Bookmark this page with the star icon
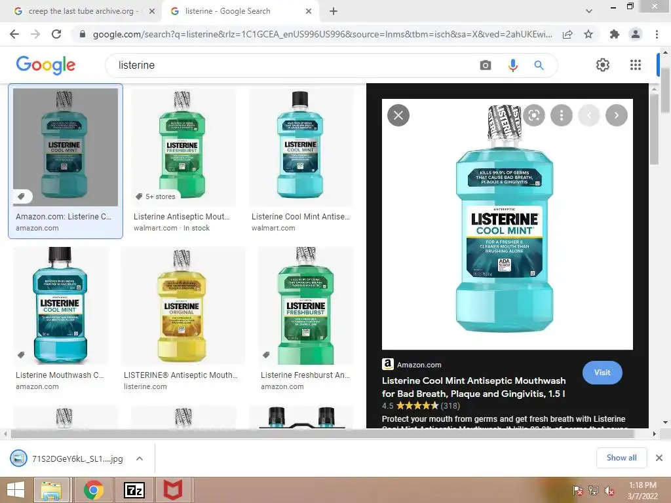 point(588,34)
